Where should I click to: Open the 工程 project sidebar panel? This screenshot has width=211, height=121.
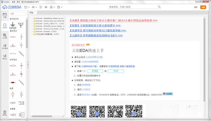5,15
